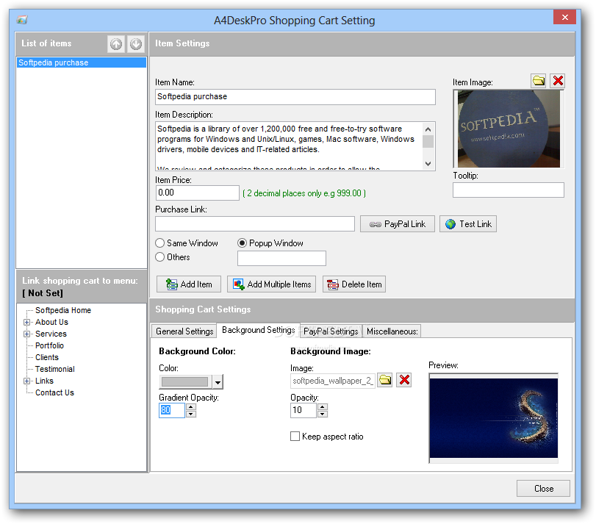The width and height of the screenshot is (596, 524).
Task: Click in Item Price field
Action: (197, 193)
